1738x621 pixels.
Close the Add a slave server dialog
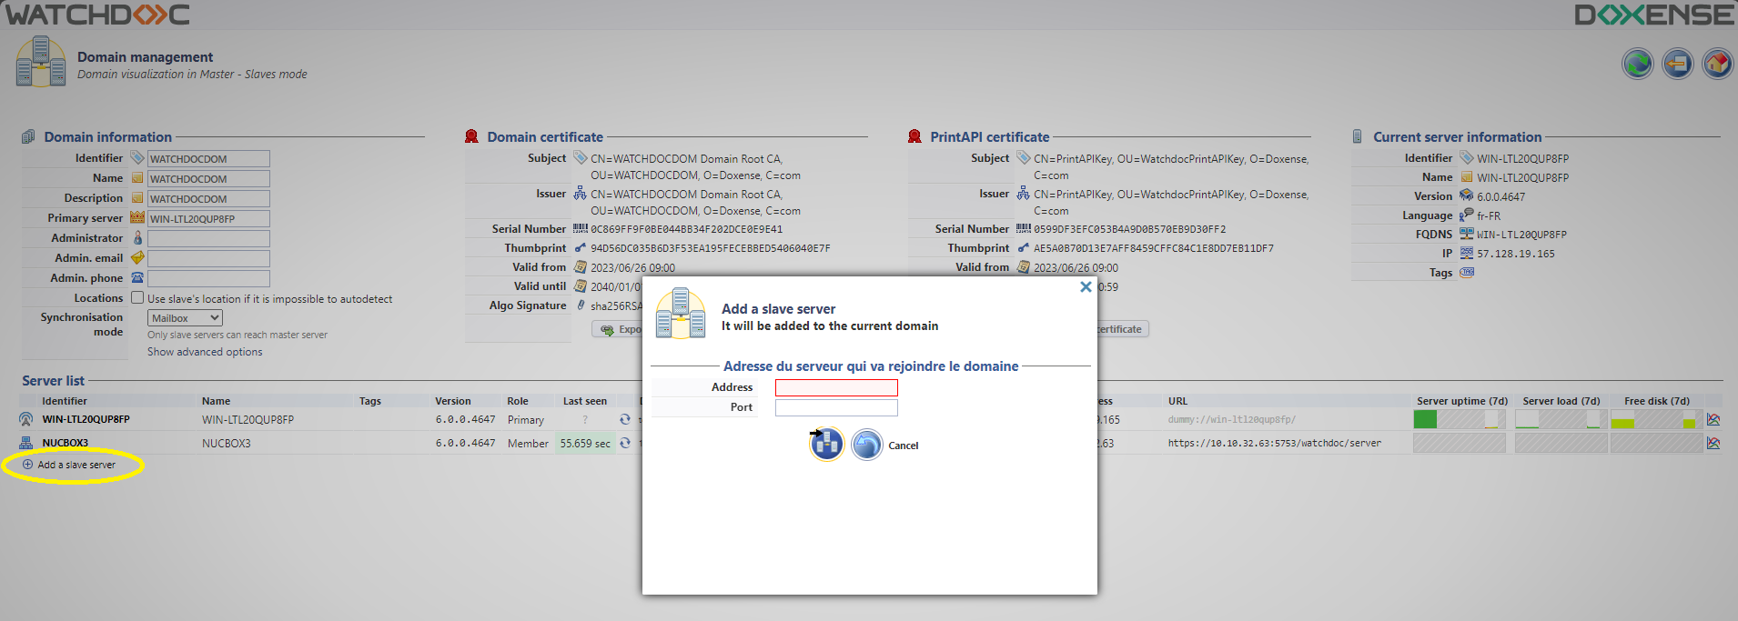[1086, 286]
